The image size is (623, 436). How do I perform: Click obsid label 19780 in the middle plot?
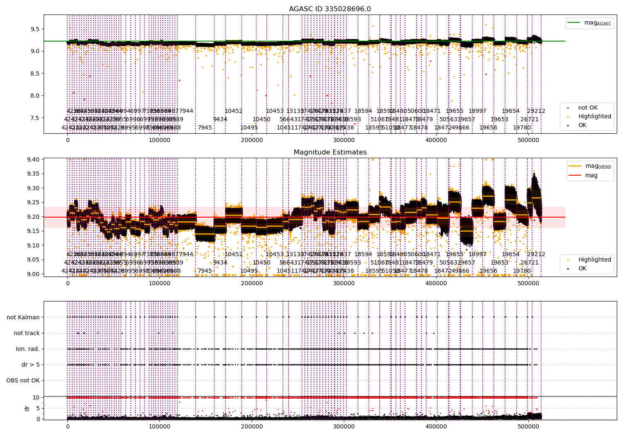[522, 271]
